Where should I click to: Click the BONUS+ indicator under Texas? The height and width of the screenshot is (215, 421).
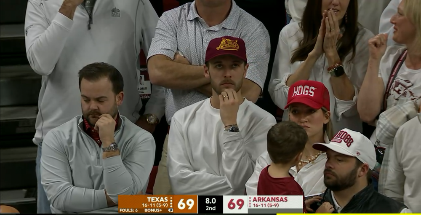click(x=153, y=210)
